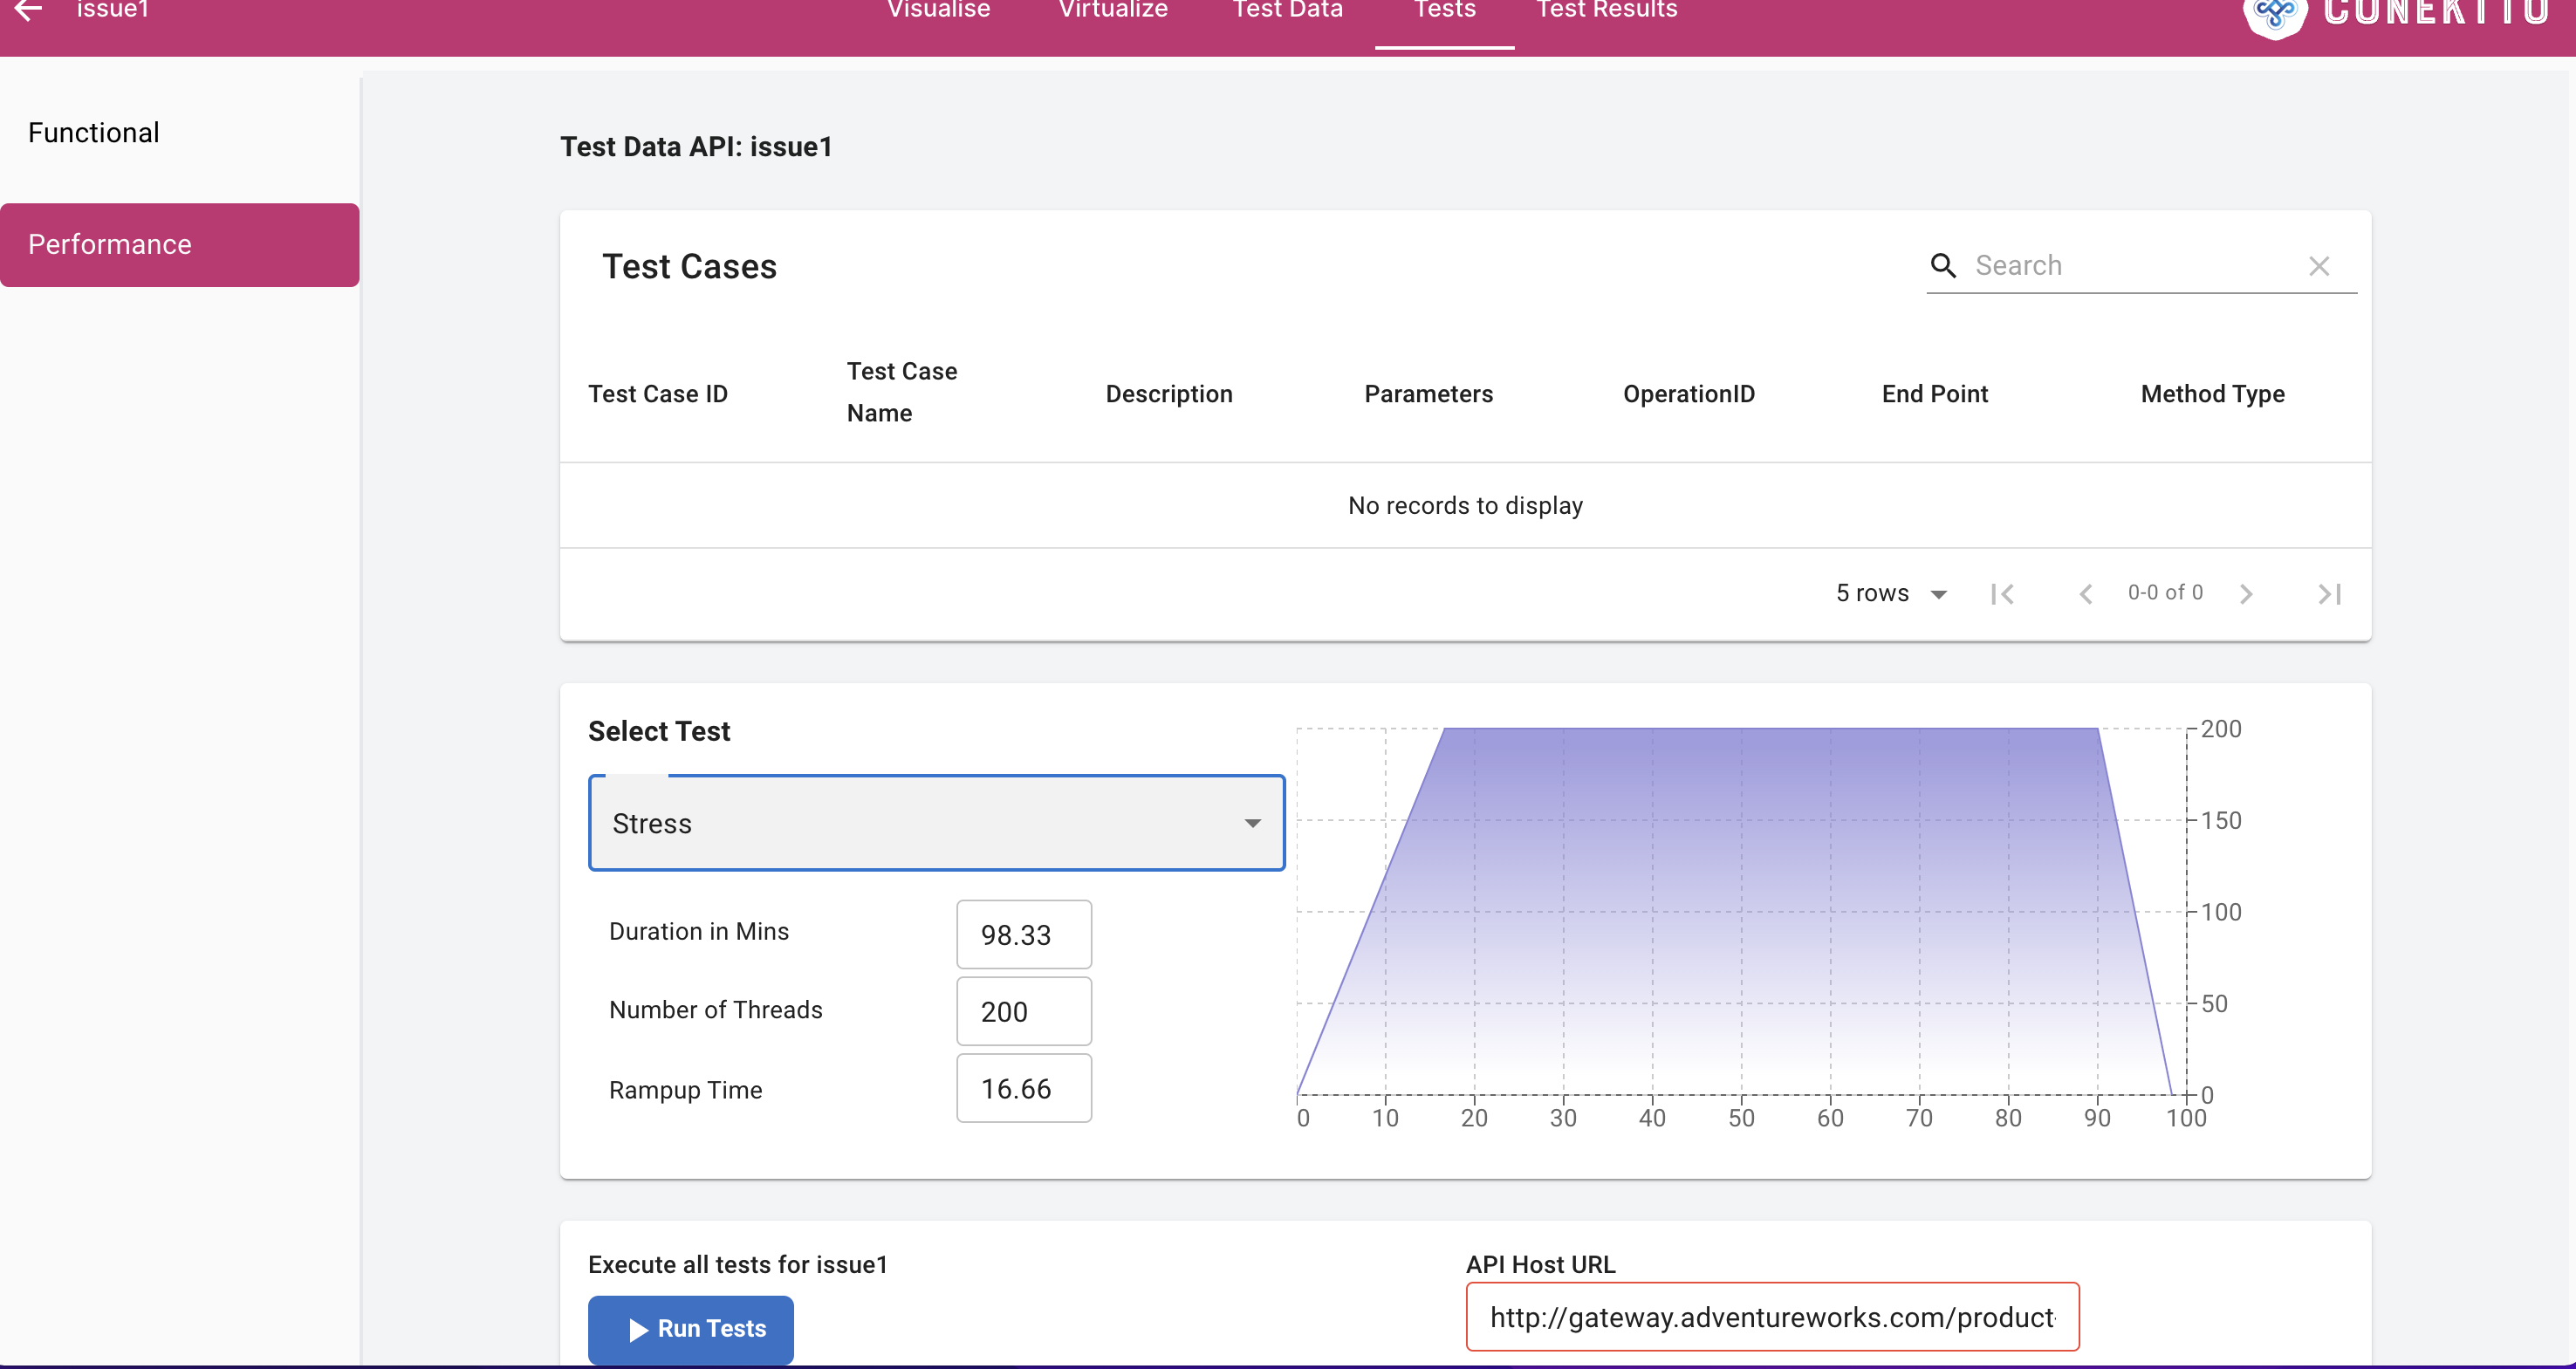This screenshot has width=2576, height=1369.
Task: Go to the next page of test cases
Action: (2246, 594)
